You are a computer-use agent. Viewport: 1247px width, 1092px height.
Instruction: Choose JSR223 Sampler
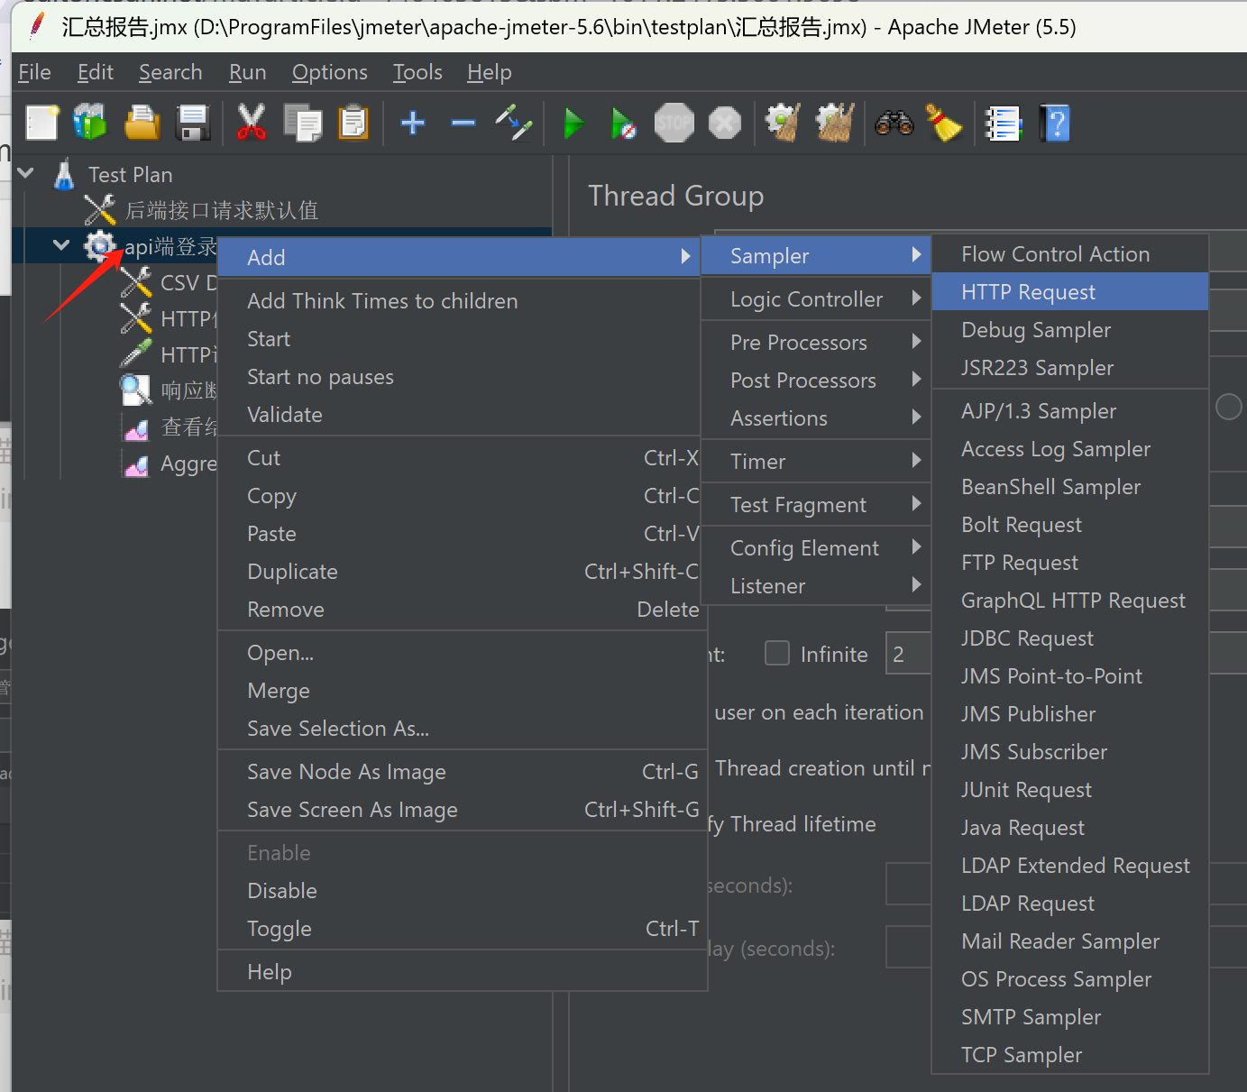click(1070, 368)
